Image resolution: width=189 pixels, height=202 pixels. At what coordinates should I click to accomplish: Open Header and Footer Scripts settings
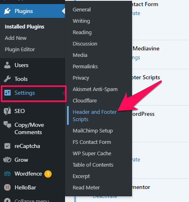[x=95, y=115]
